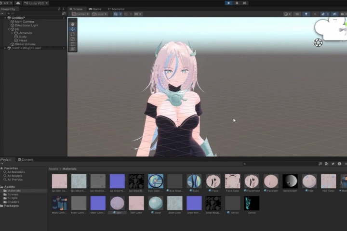347x231 pixels.
Task: Select Main Camera in the Hierarchy
Action: click(25, 22)
